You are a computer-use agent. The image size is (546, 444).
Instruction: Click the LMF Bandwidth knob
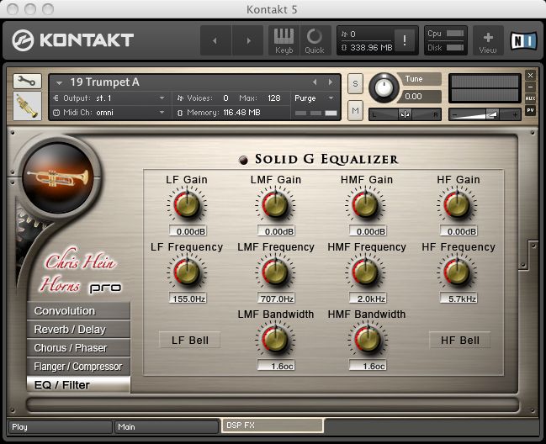pos(275,339)
